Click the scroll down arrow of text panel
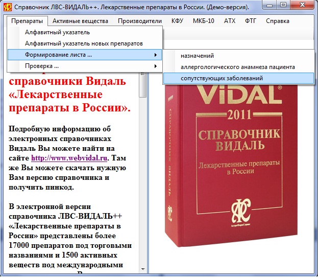This screenshot has width=318, height=278. (x=143, y=269)
